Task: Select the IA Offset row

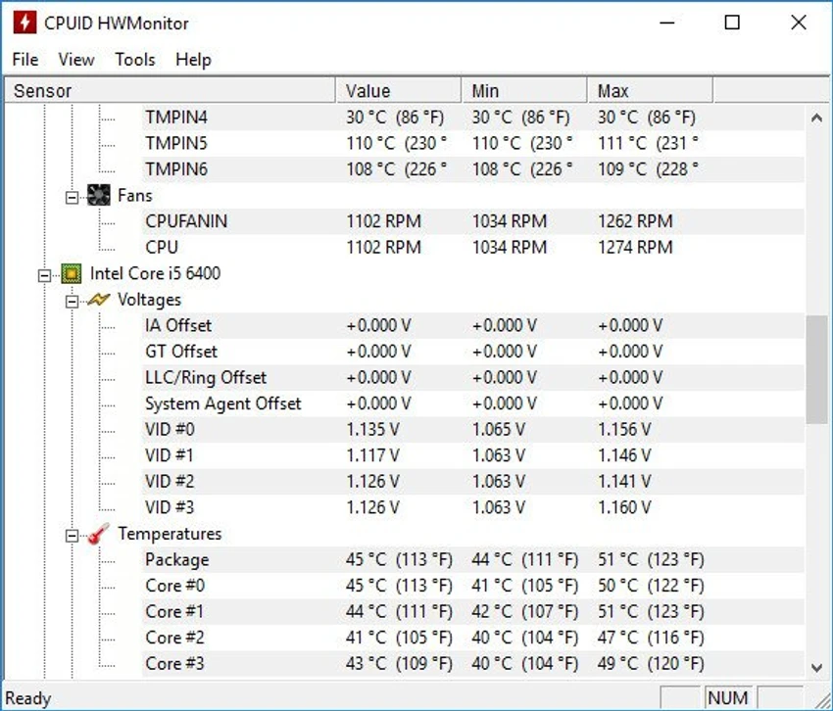Action: coord(472,325)
